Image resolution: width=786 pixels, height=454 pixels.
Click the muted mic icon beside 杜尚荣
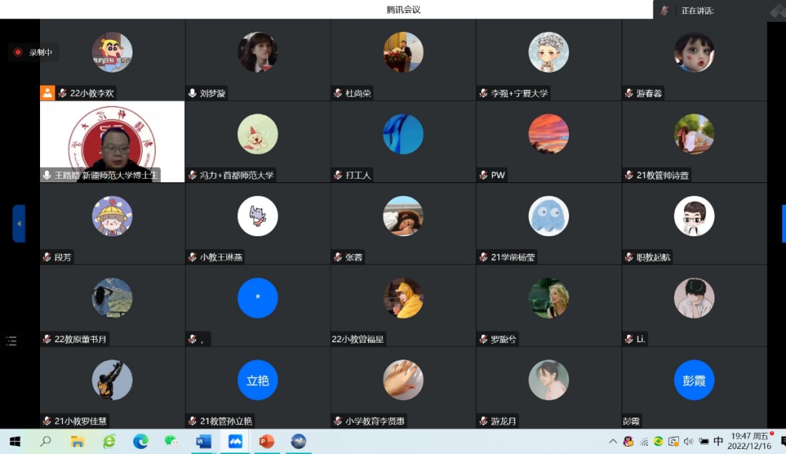point(338,93)
